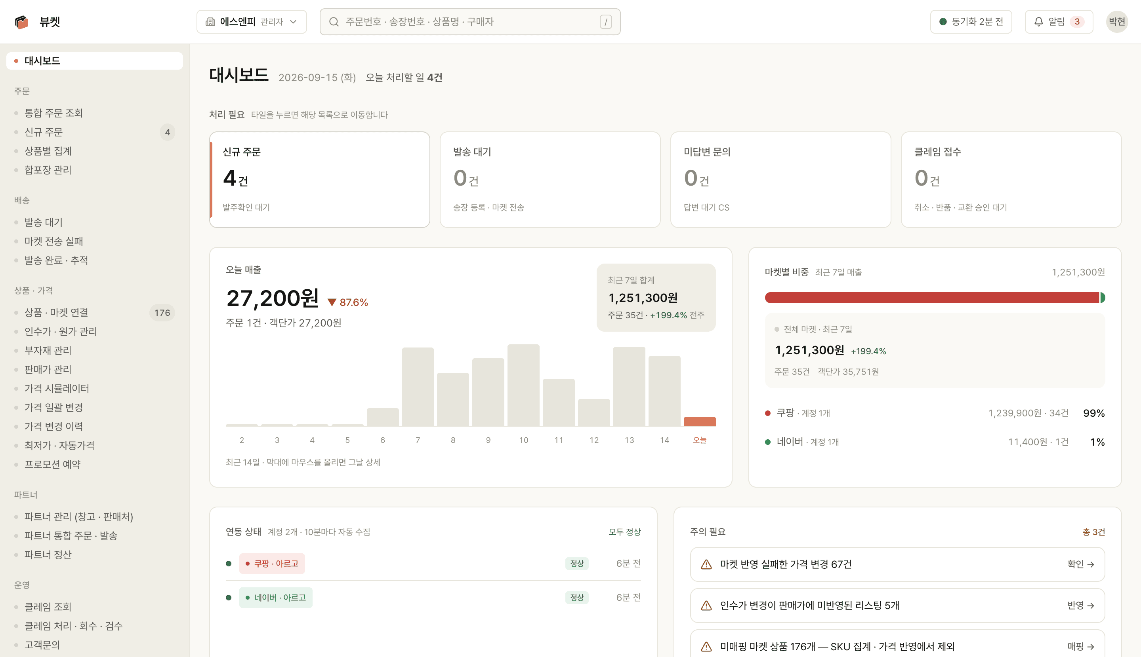1141x657 pixels.
Task: Click the chart bar for day 7
Action: point(418,387)
